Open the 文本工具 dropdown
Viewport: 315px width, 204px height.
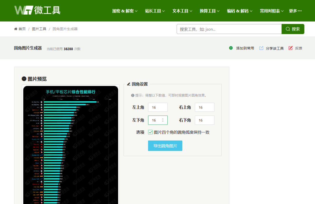(182, 11)
